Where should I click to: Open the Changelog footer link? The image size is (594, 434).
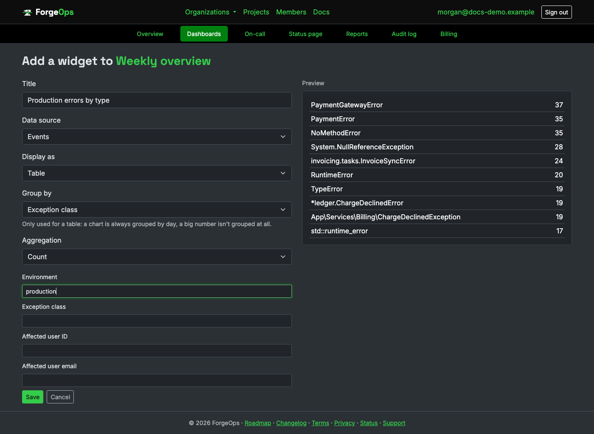click(x=291, y=423)
